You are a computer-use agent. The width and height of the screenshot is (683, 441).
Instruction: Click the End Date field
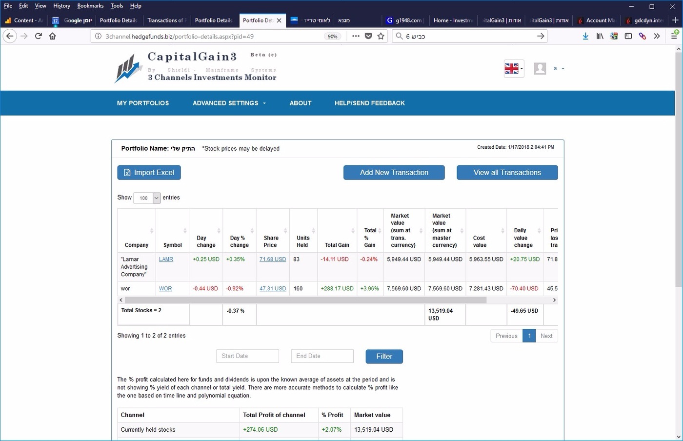[x=322, y=356]
